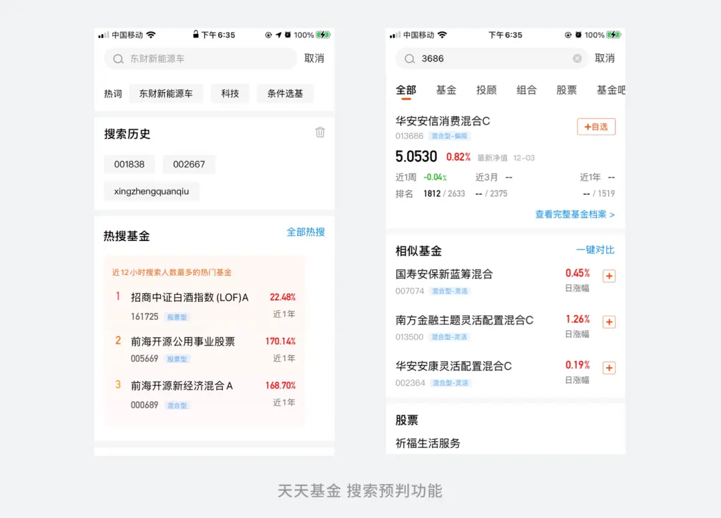
Task: Tap ranking 1812 / 2633
Action: tap(444, 194)
